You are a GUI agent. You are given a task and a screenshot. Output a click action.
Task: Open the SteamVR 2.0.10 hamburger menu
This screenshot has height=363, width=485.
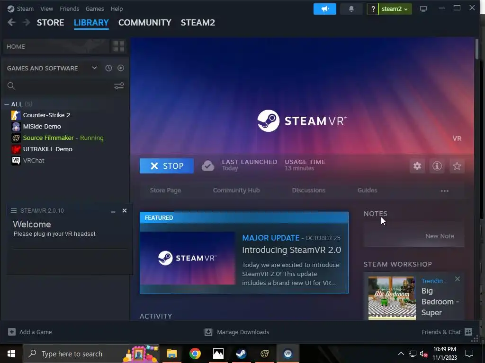[x=14, y=210]
